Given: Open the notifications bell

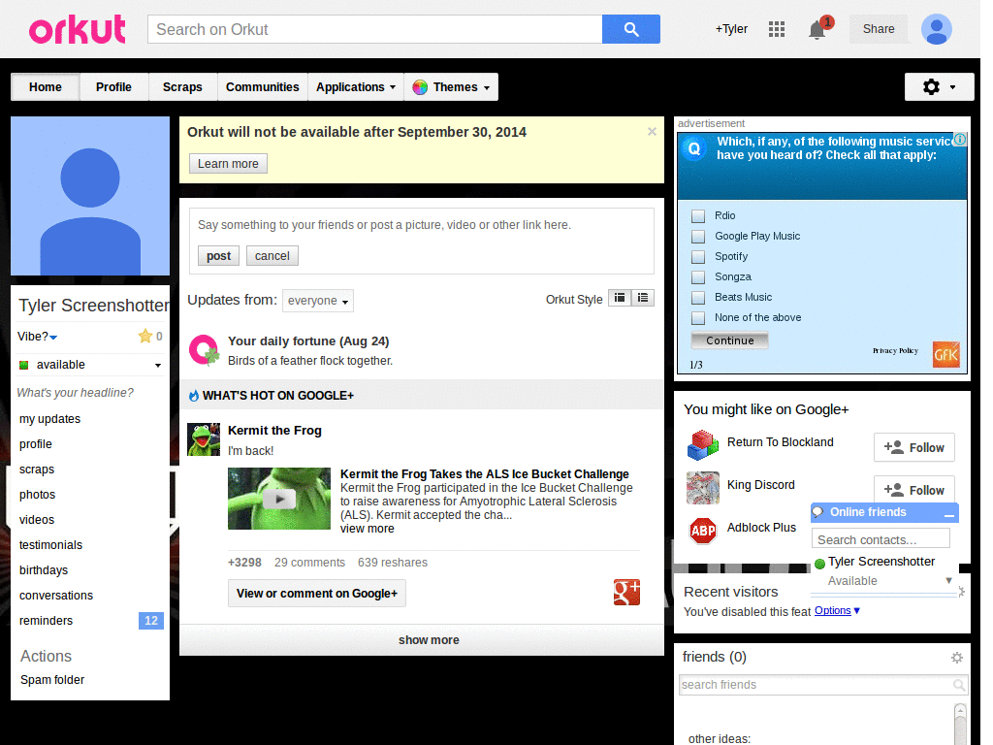Looking at the screenshot, I should coord(817,29).
